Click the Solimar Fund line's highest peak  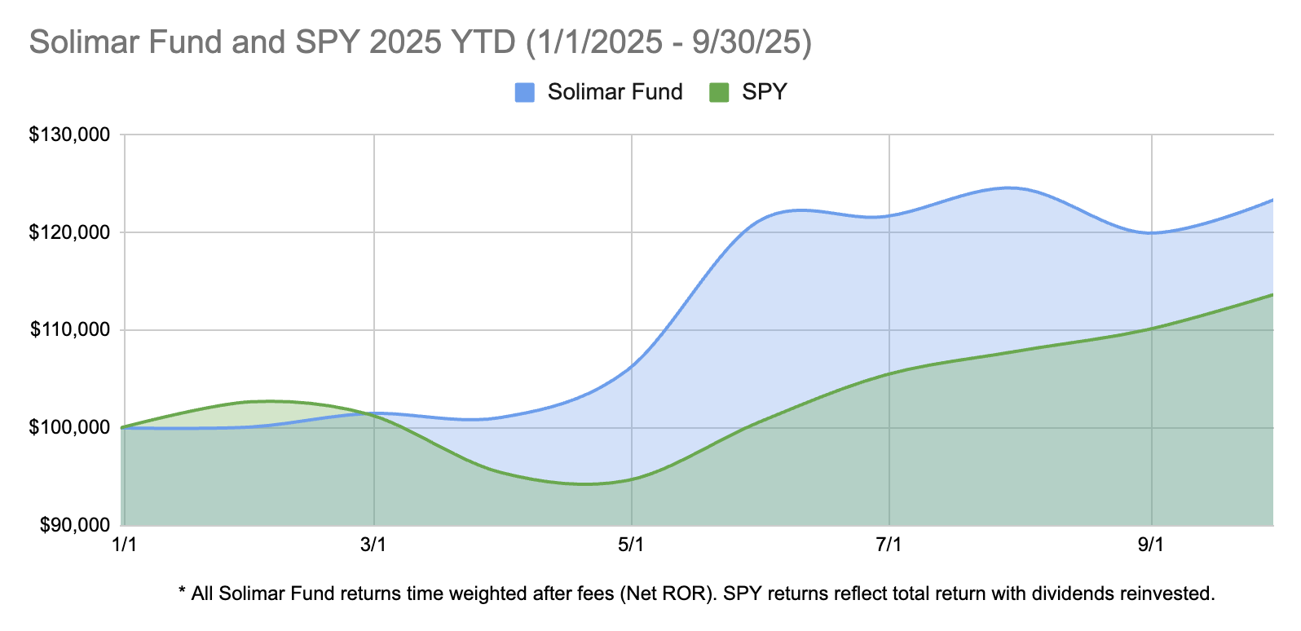[x=1009, y=188]
